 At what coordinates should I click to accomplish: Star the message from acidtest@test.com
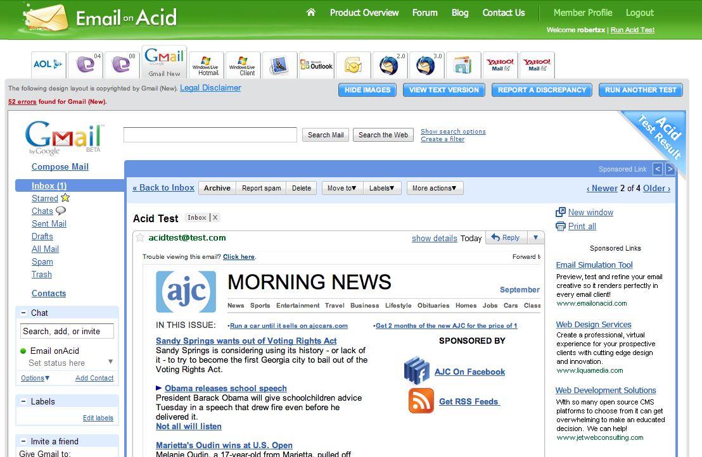[x=141, y=238]
